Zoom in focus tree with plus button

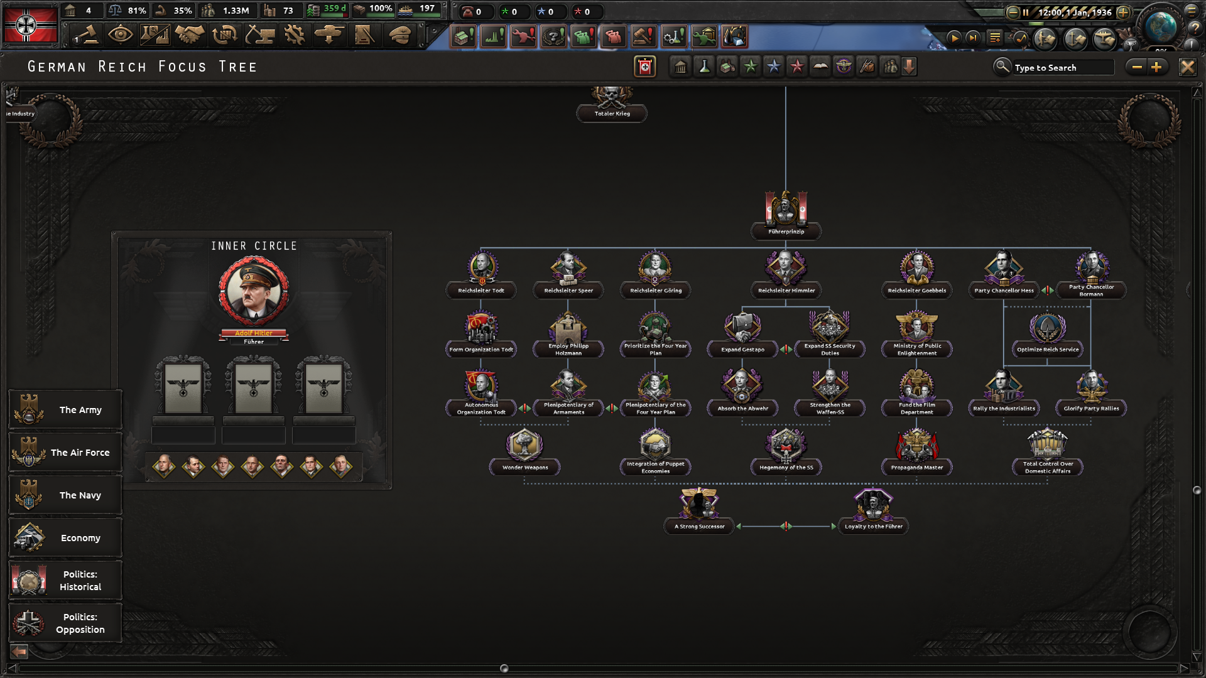point(1157,67)
